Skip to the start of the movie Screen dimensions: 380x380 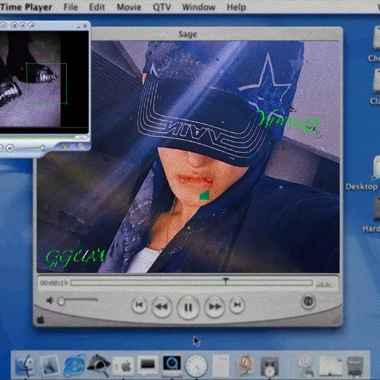click(139, 305)
